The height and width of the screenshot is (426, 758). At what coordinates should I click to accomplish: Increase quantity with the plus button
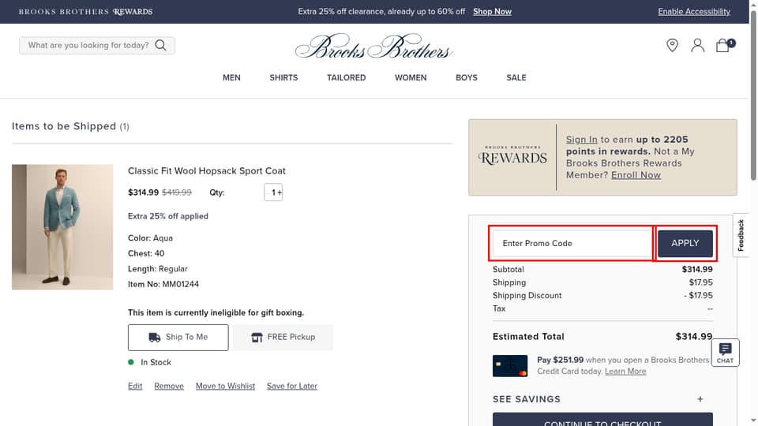coord(280,192)
